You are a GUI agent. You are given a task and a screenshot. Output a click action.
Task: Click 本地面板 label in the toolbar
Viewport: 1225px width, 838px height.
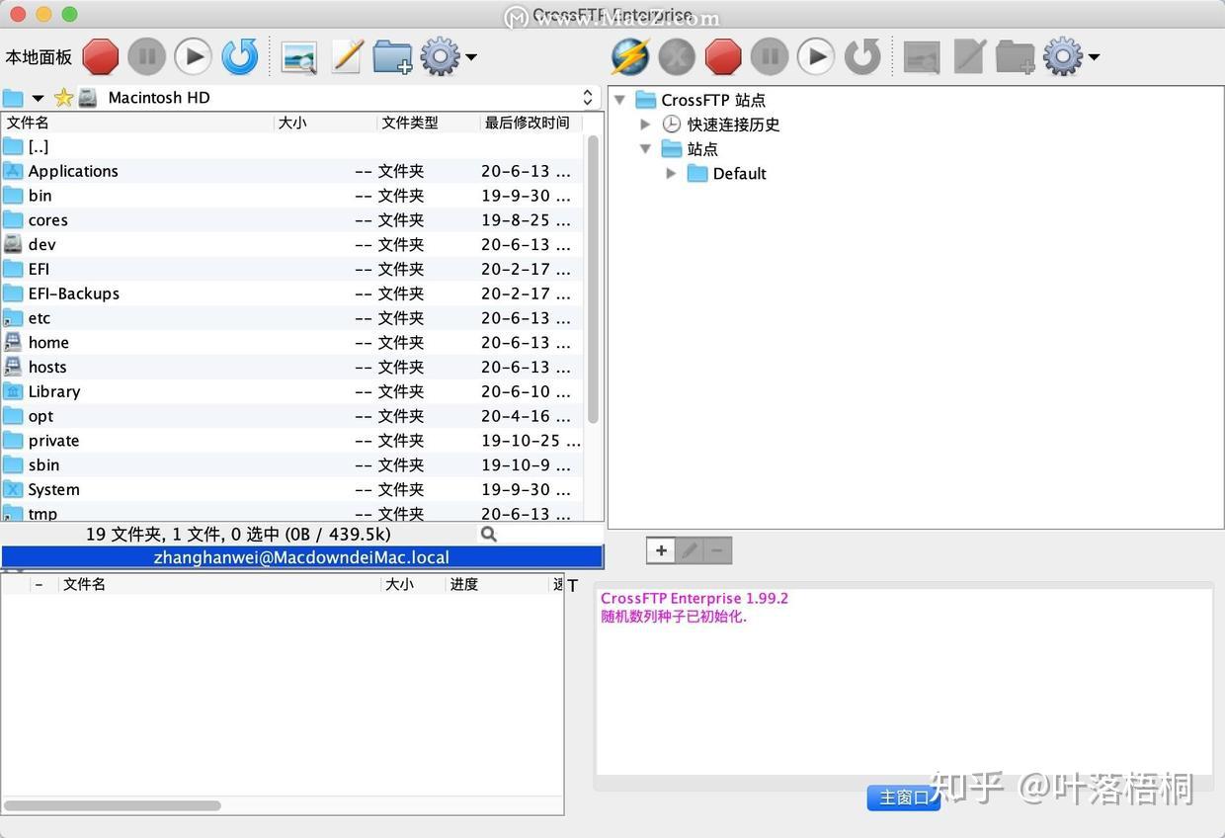[x=39, y=56]
